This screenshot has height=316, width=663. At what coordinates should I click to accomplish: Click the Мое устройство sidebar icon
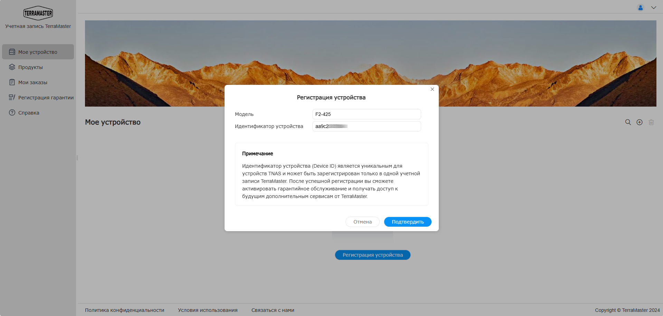(x=12, y=52)
